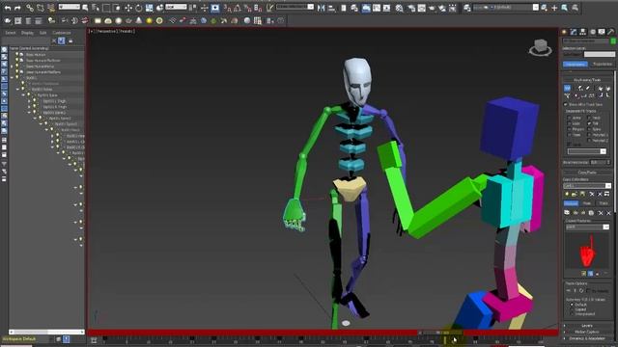Switch to the Modify command panel tab
Image resolution: width=618 pixels, height=347 pixels.
(574, 32)
